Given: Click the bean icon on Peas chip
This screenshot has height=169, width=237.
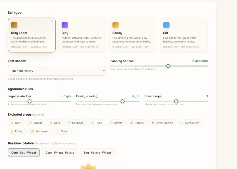Looking at the screenshot, I should coord(93,123).
